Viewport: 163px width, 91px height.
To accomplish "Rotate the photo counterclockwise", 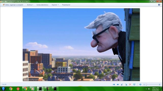I will pos(122,84).
